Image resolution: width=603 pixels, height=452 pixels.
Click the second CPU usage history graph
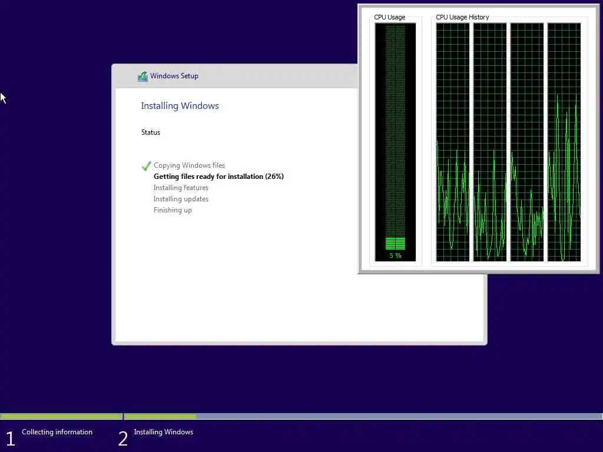point(490,142)
